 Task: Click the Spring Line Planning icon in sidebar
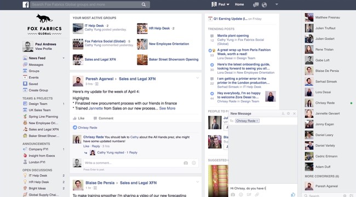(x=25, y=117)
